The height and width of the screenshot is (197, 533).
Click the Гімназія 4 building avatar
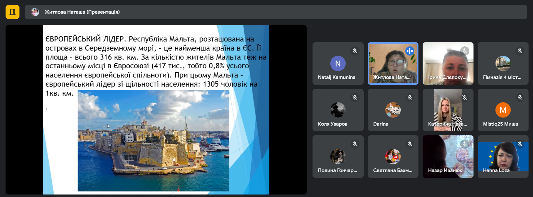(x=503, y=63)
